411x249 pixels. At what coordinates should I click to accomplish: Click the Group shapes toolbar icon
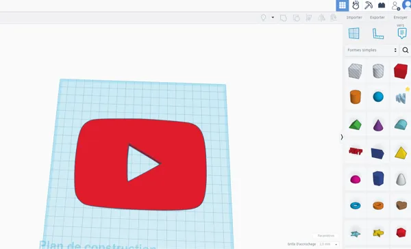pyautogui.click(x=284, y=18)
